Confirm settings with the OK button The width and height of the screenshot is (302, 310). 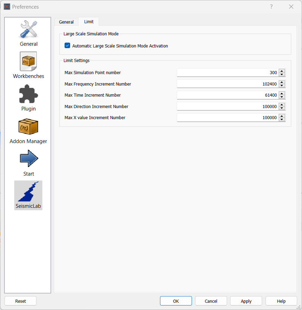tap(176, 301)
